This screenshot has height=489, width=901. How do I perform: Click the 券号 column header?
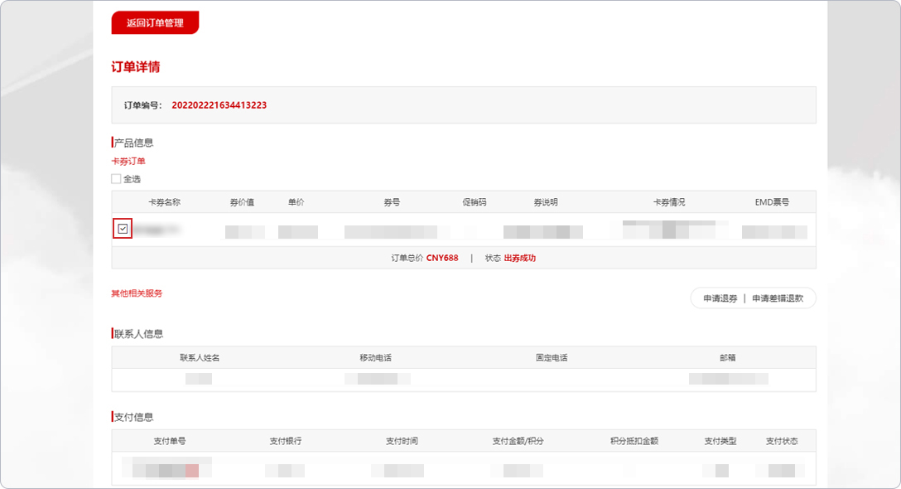click(392, 202)
